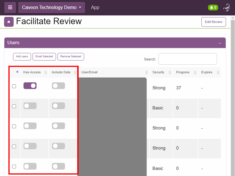Enable Include Data toggle in last Basic row
The image size is (235, 176).
(58, 166)
